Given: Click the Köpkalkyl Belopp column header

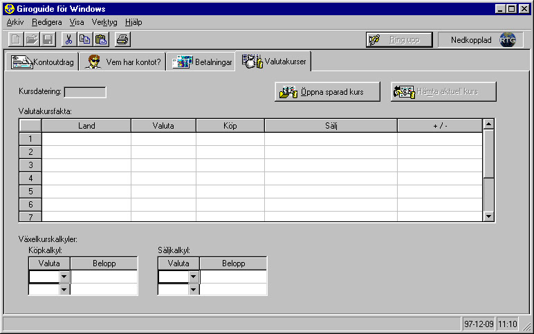Looking at the screenshot, I should click(104, 263).
